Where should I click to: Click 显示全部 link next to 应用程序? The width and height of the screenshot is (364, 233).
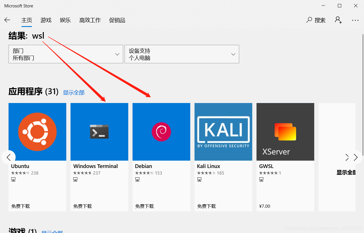coord(74,93)
